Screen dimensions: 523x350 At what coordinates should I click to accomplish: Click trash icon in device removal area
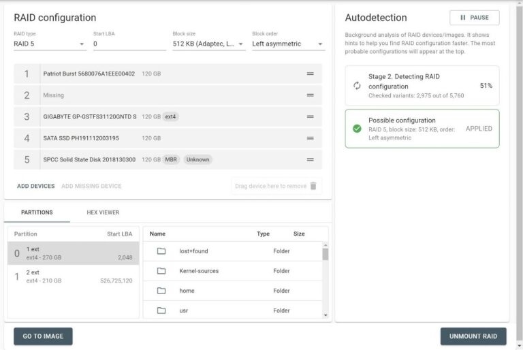click(313, 186)
